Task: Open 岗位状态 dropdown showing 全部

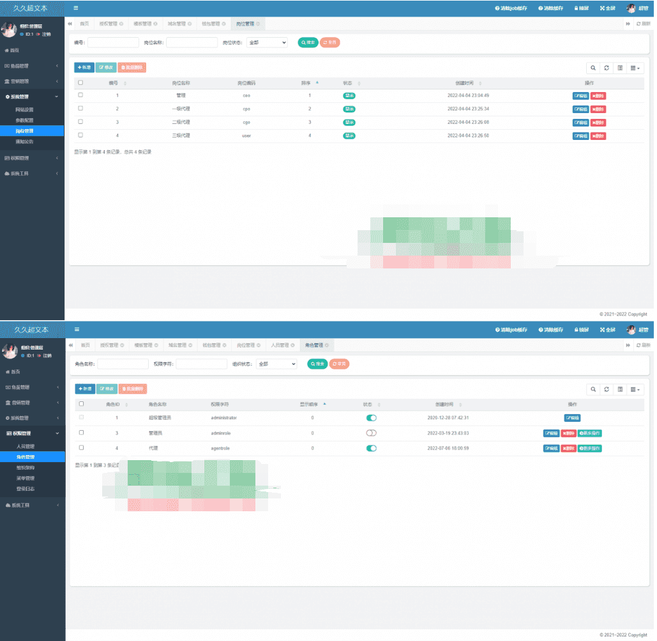Action: click(267, 42)
